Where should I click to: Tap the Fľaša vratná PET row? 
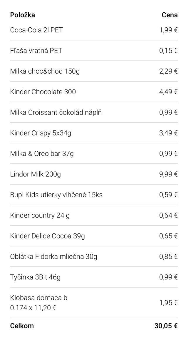(36, 51)
